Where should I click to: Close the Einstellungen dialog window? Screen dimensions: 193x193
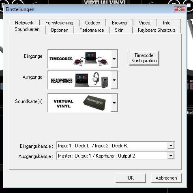180,9
